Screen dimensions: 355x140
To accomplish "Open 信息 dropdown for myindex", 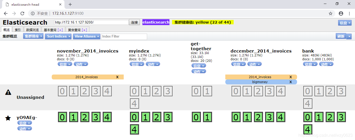I will pos(137,64).
